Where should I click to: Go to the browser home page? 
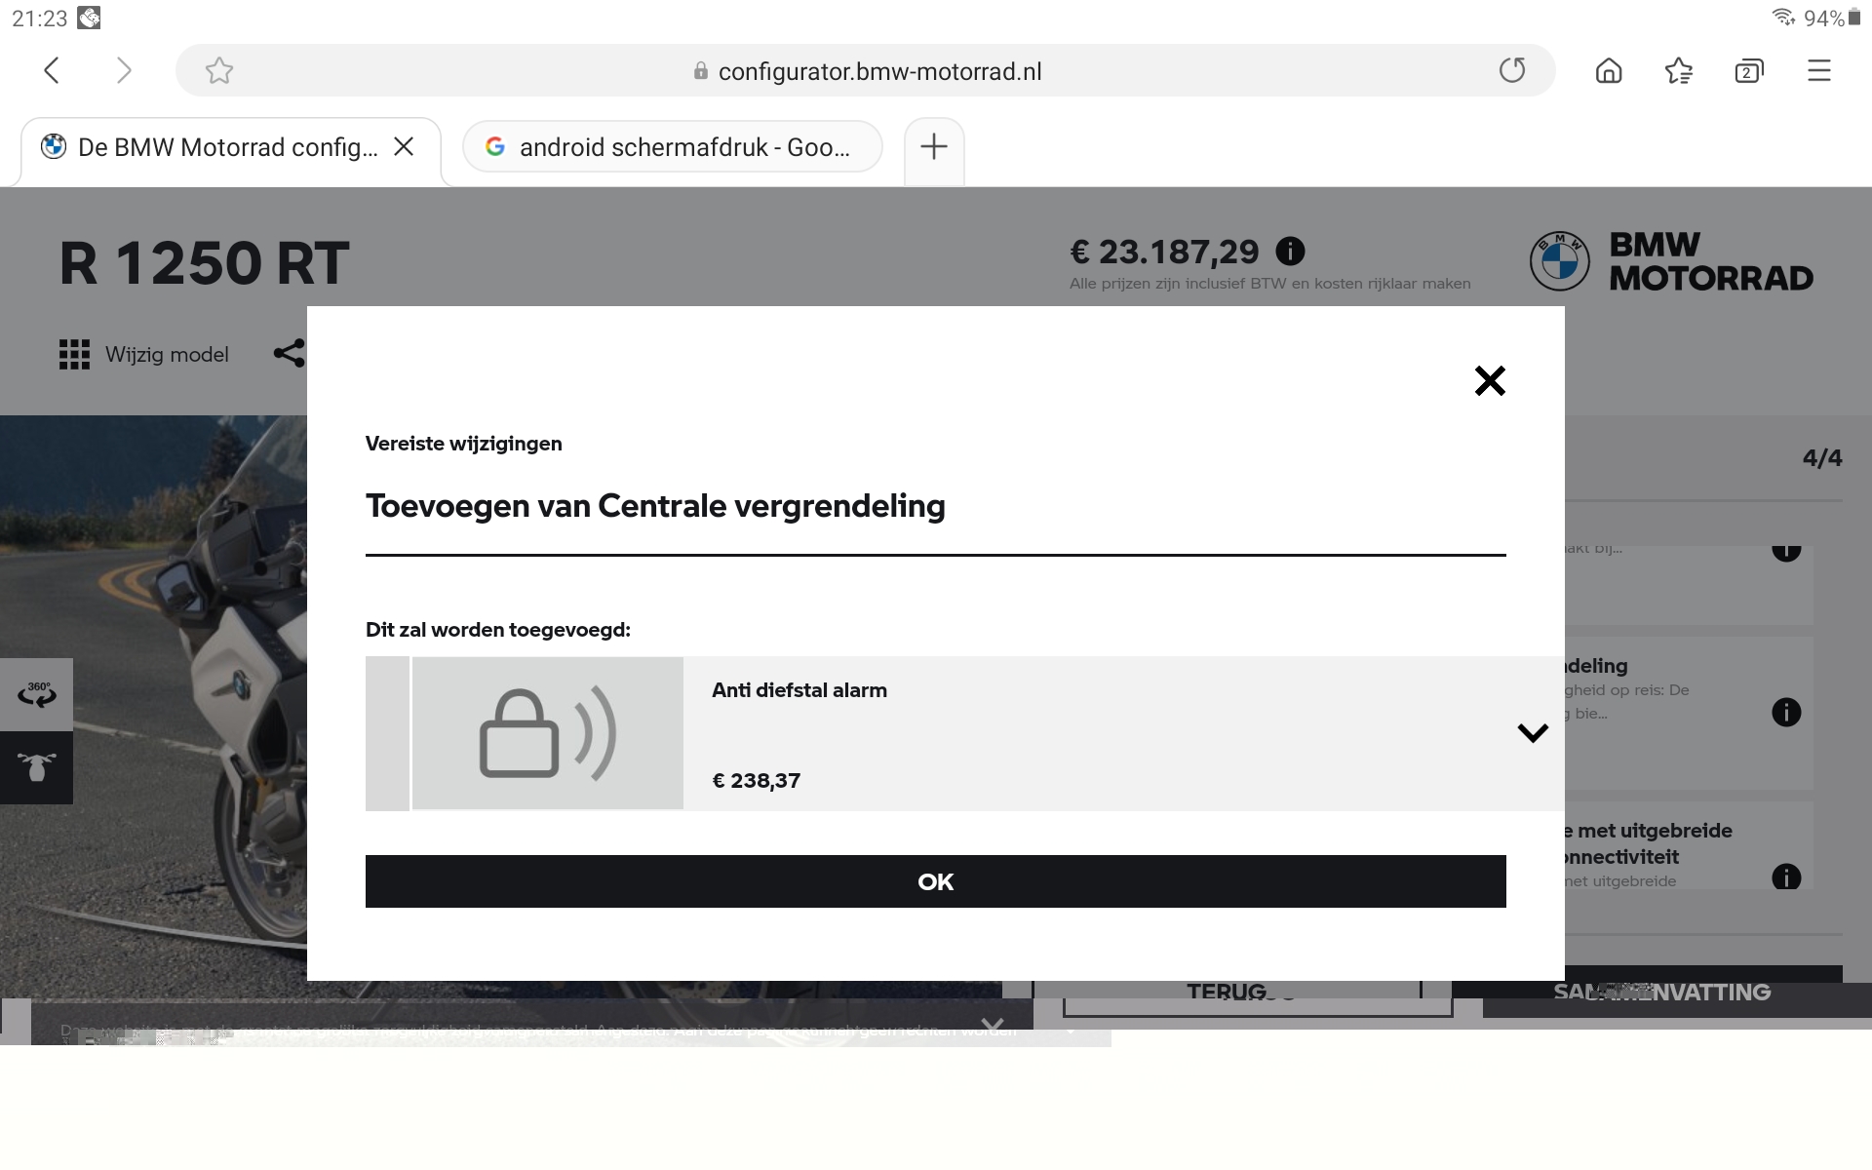pos(1609,70)
